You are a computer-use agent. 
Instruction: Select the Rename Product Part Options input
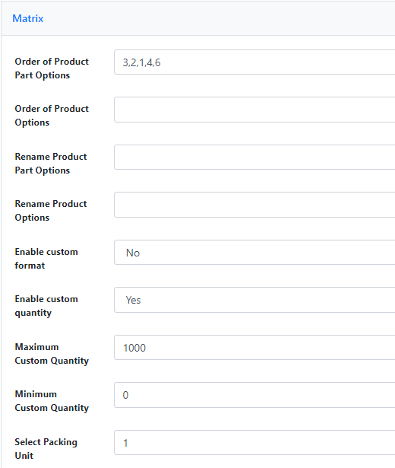click(254, 158)
